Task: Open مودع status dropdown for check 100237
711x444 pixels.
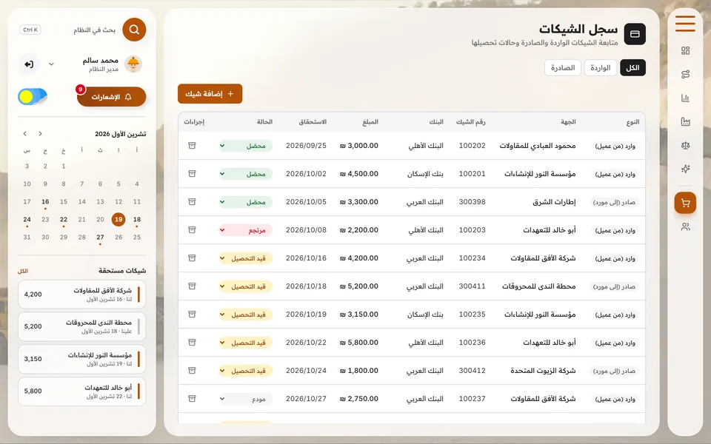Action: pos(245,399)
